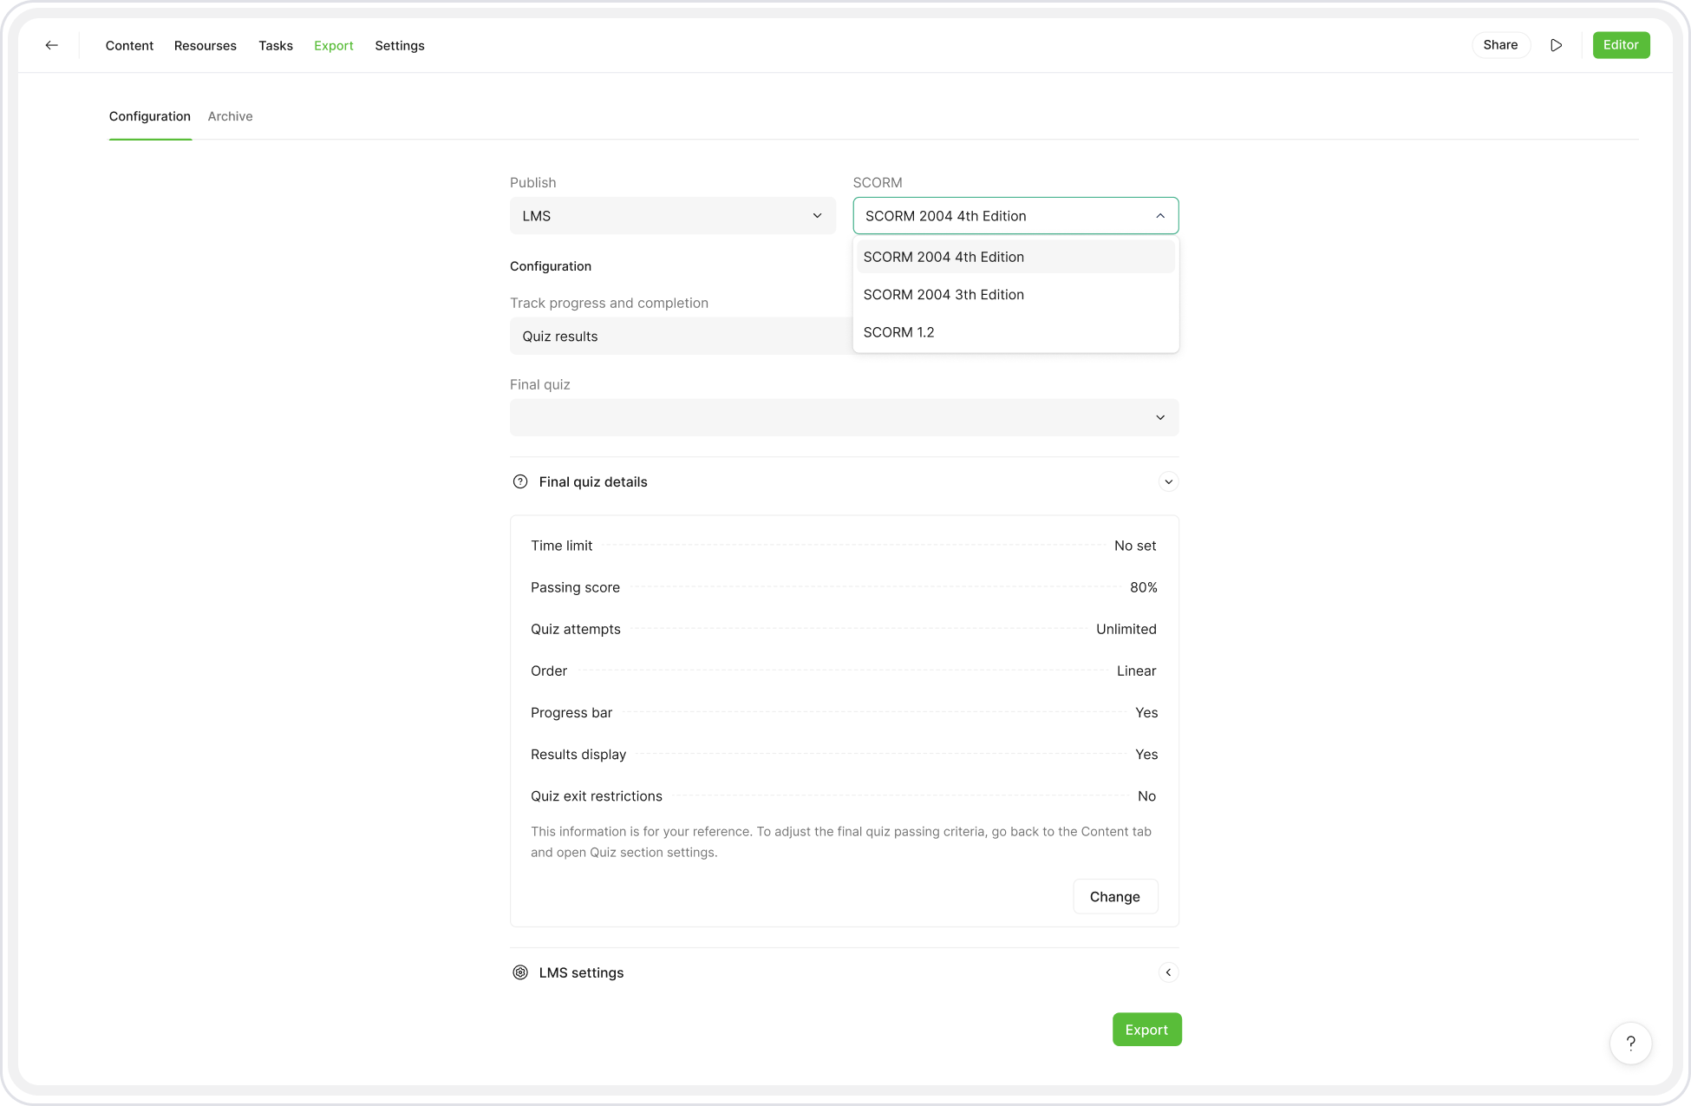Click the Final quiz details question icon
1691x1106 pixels.
520,481
